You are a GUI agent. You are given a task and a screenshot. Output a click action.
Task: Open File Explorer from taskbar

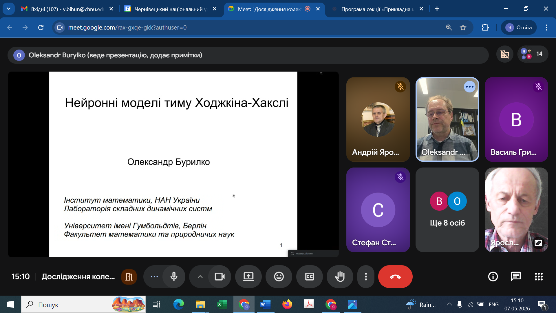click(200, 304)
